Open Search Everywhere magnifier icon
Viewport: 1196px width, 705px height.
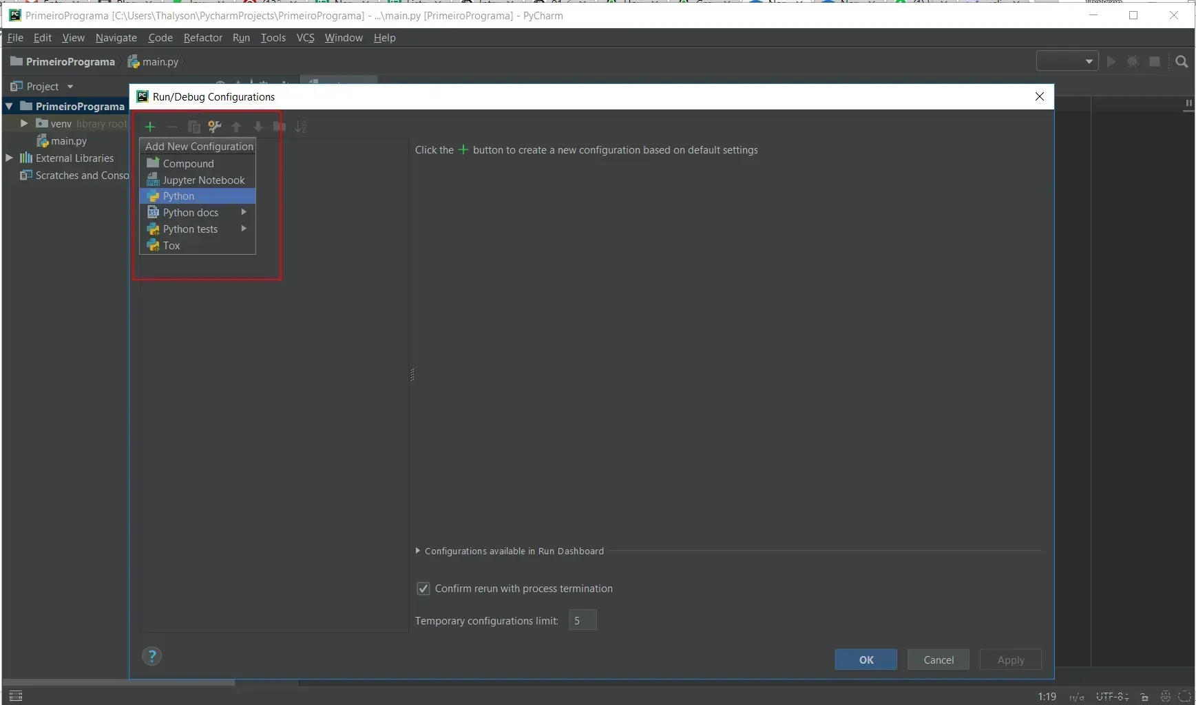tap(1182, 61)
